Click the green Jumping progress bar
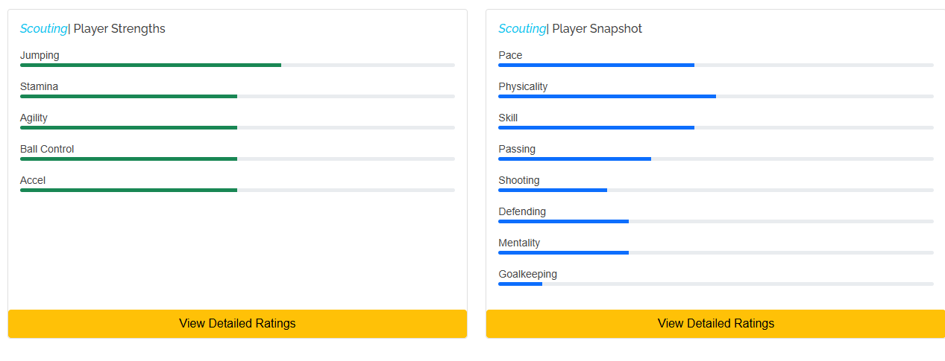Screen dimensions: 945x361 (x=151, y=66)
